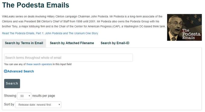Click the 'Showing' label beside results selector
This screenshot has width=205, height=112.
[10, 96]
